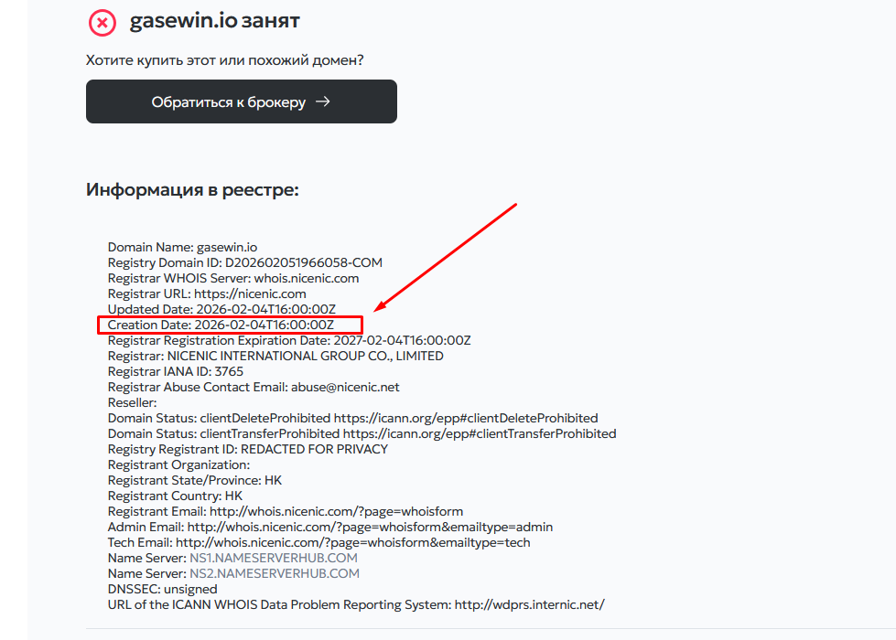Click the "Информация в реестре:" heading
This screenshot has width=896, height=640.
[x=192, y=190]
